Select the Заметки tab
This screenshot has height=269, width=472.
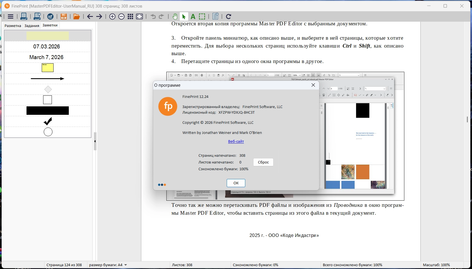pos(50,25)
